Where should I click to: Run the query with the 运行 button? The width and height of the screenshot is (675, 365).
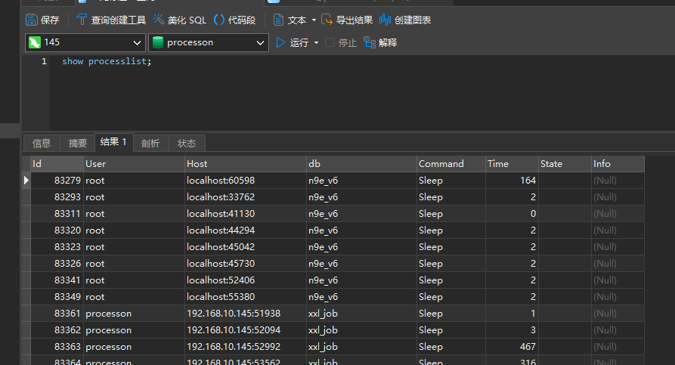click(293, 42)
